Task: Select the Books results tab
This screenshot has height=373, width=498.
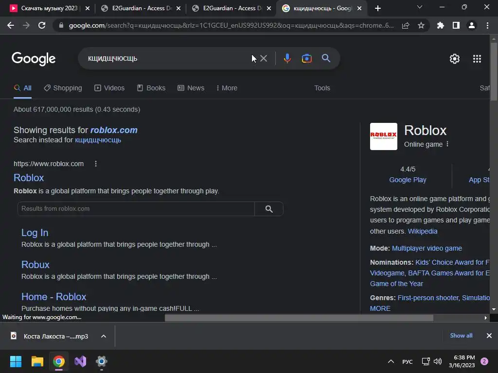Action: [151, 88]
